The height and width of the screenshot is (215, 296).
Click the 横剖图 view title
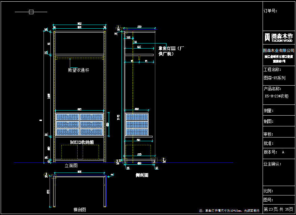click(x=80, y=210)
